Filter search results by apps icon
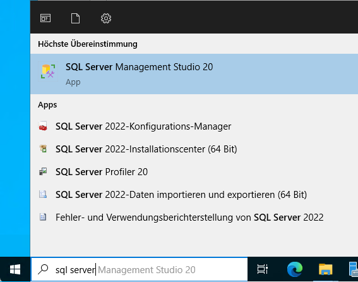 pyautogui.click(x=45, y=18)
